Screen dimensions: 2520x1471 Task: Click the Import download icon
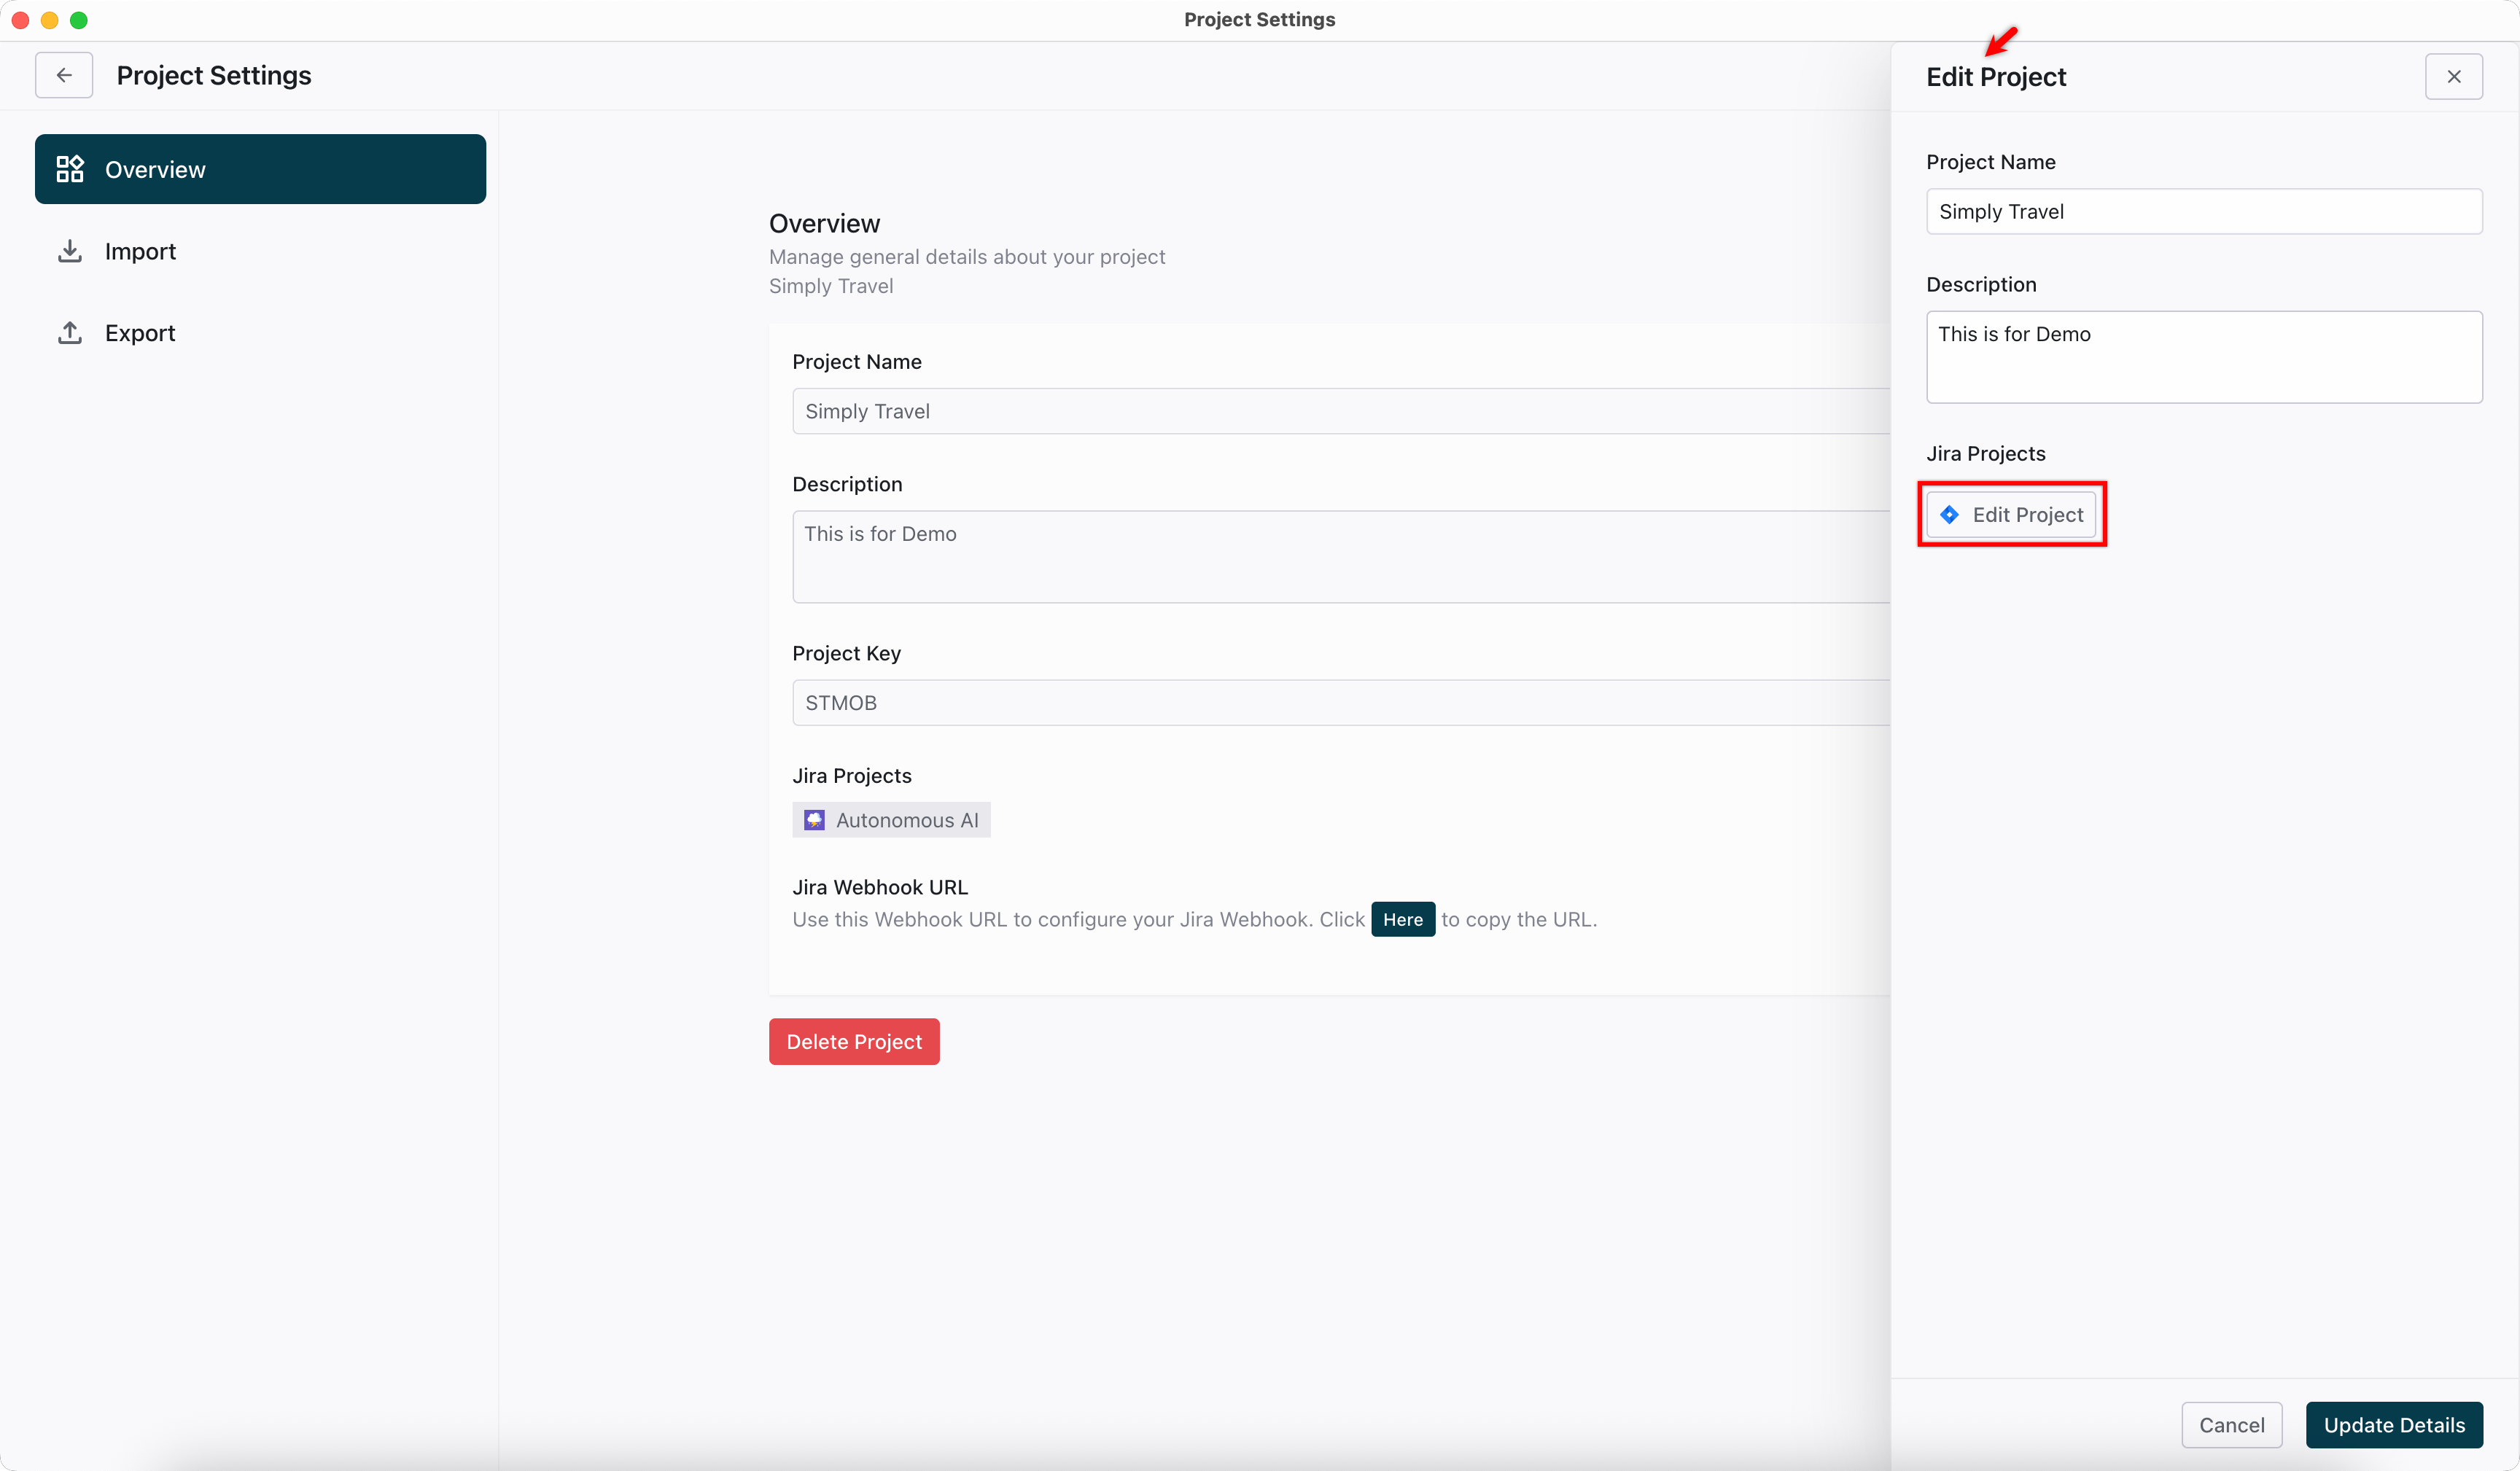(x=70, y=251)
